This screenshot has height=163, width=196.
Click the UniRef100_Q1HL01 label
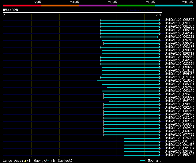pos(179,71)
